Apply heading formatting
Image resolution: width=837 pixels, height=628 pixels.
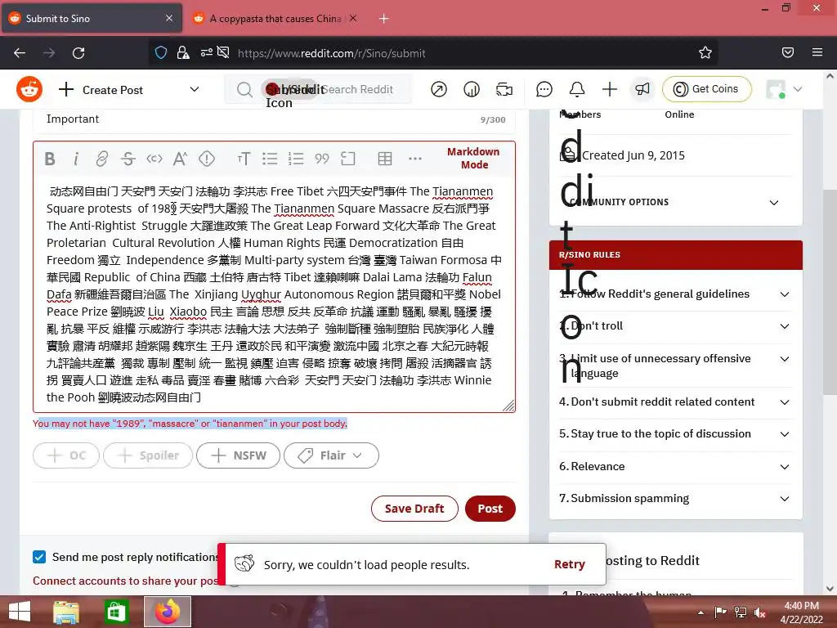point(244,159)
